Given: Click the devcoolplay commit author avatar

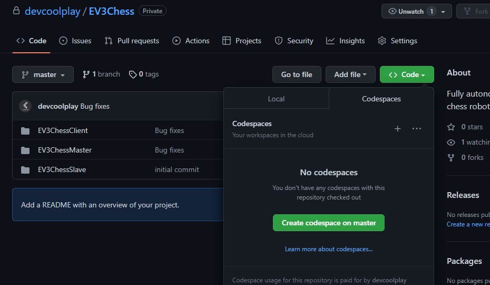Looking at the screenshot, I should [25, 106].
